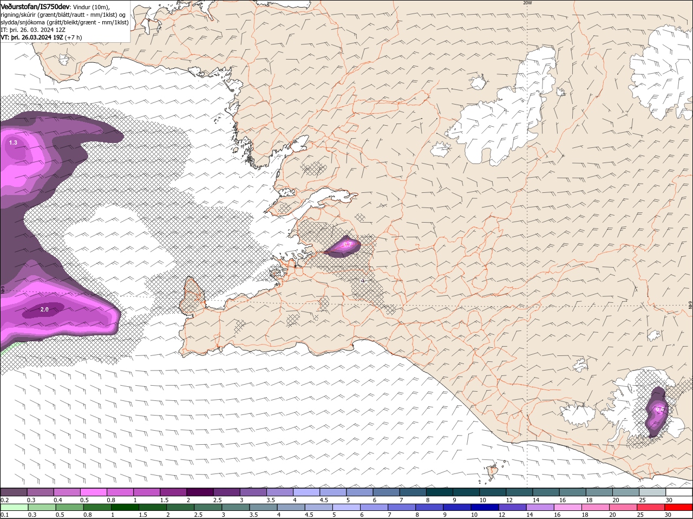Click the '(+7 h)' forecast offset text

point(74,37)
